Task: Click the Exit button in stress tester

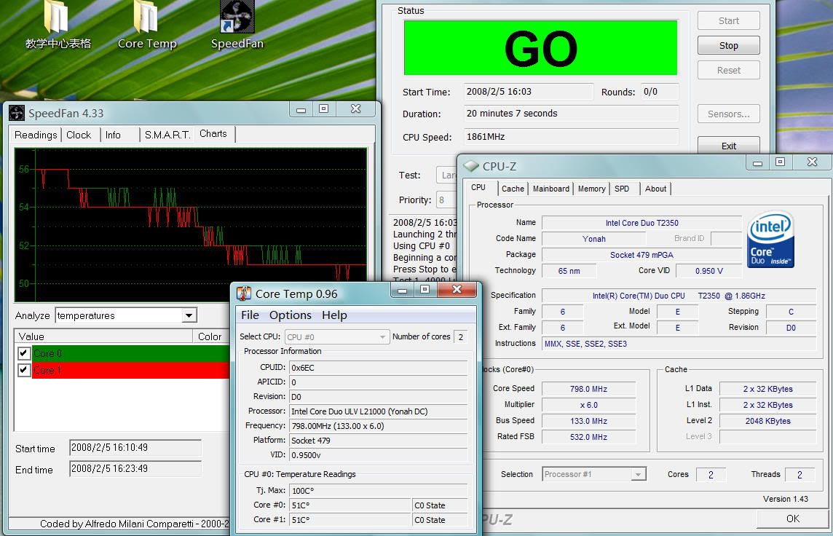Action: 728,146
